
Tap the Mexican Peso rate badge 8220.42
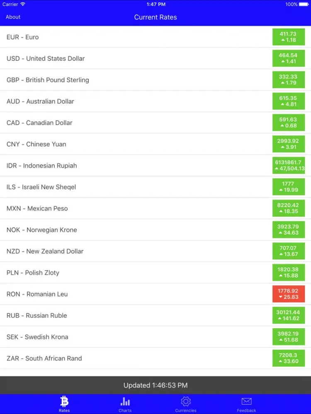288,208
